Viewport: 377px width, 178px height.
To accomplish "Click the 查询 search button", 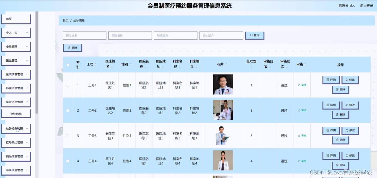I will [255, 35].
